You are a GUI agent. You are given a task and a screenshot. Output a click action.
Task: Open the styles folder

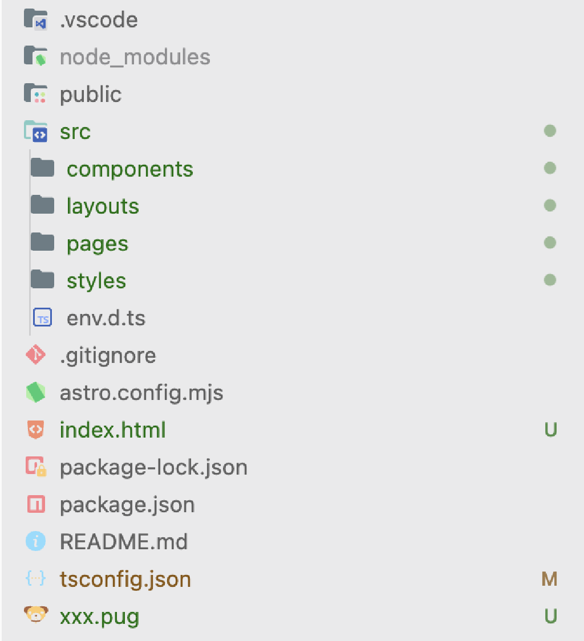[96, 281]
